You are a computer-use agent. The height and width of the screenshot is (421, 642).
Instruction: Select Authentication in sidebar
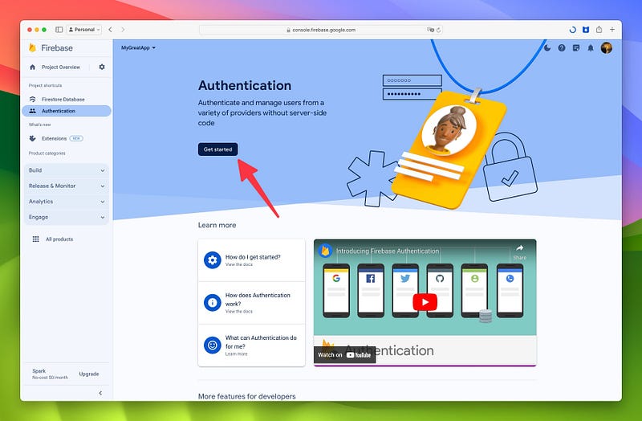point(67,111)
